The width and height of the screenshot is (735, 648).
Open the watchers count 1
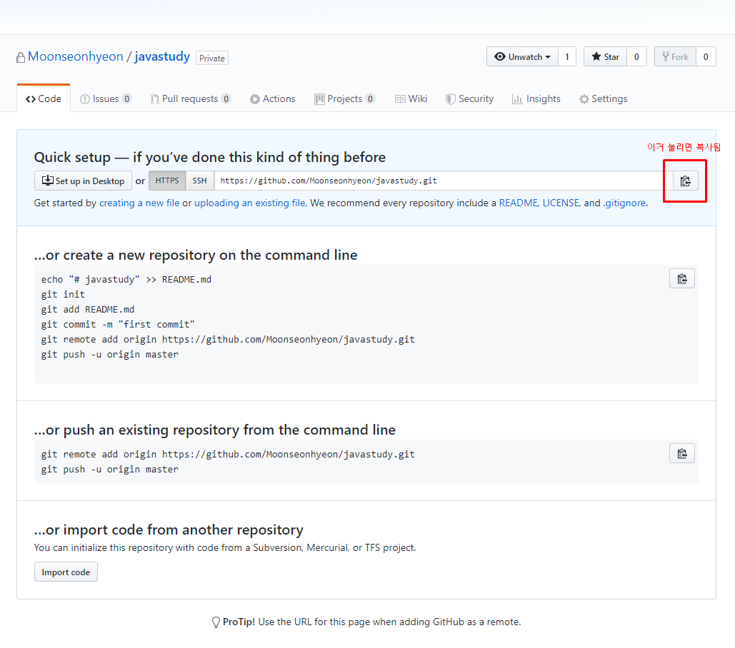point(567,56)
